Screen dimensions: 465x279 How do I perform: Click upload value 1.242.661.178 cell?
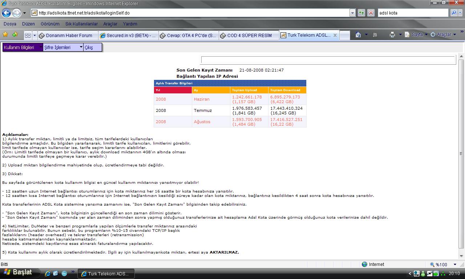(x=249, y=99)
